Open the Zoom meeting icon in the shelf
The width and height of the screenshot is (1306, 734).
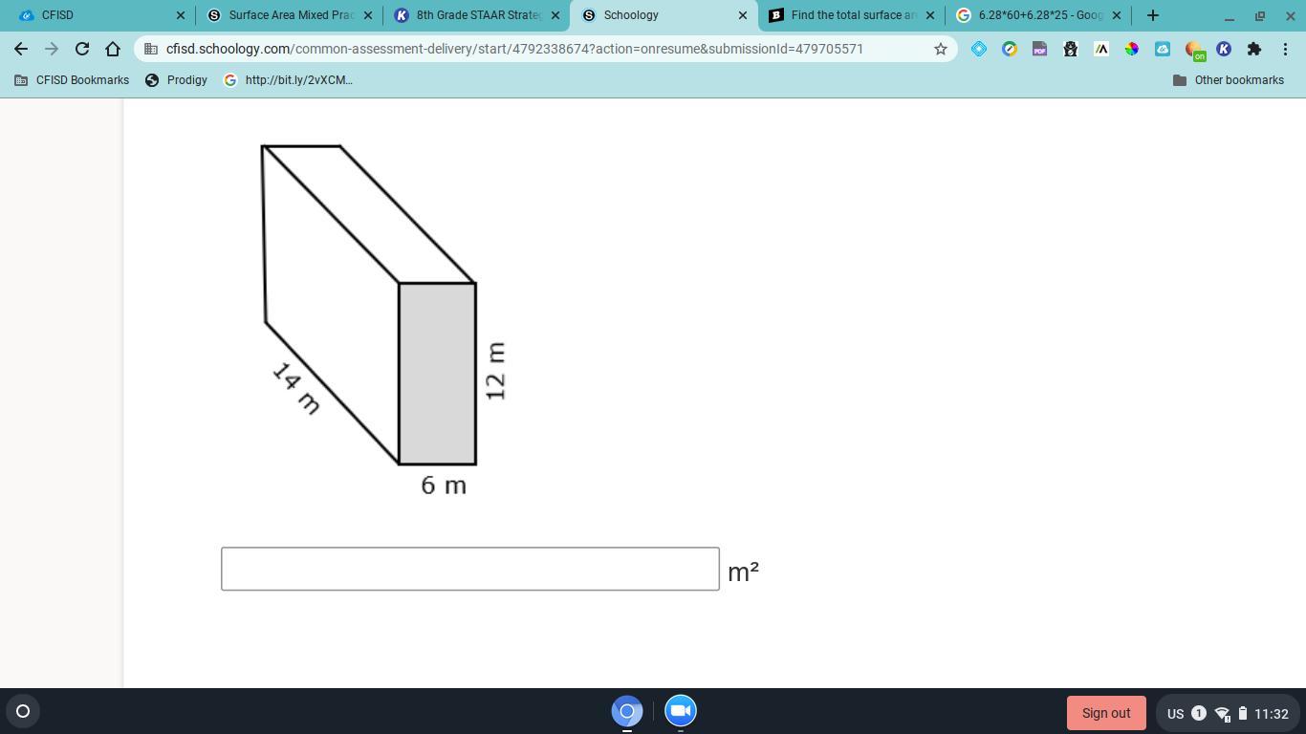click(x=680, y=710)
